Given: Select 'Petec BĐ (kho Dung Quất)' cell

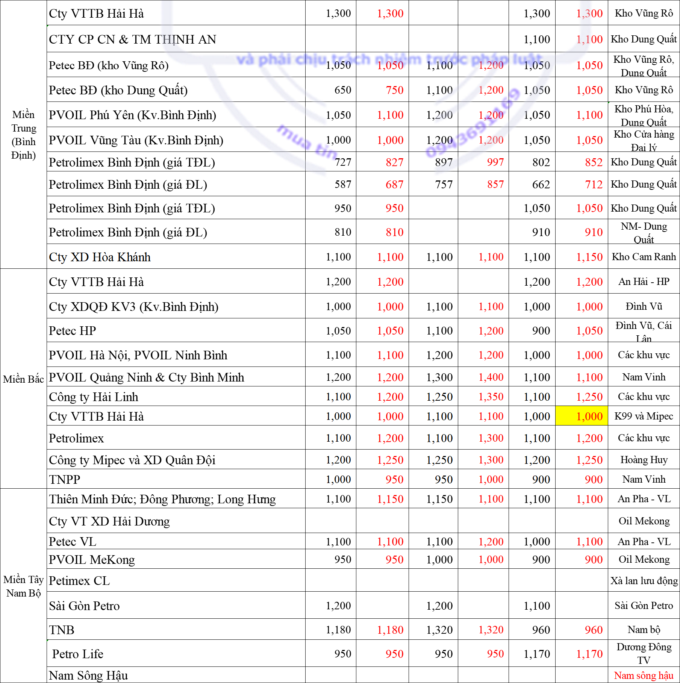Looking at the screenshot, I should tap(176, 90).
